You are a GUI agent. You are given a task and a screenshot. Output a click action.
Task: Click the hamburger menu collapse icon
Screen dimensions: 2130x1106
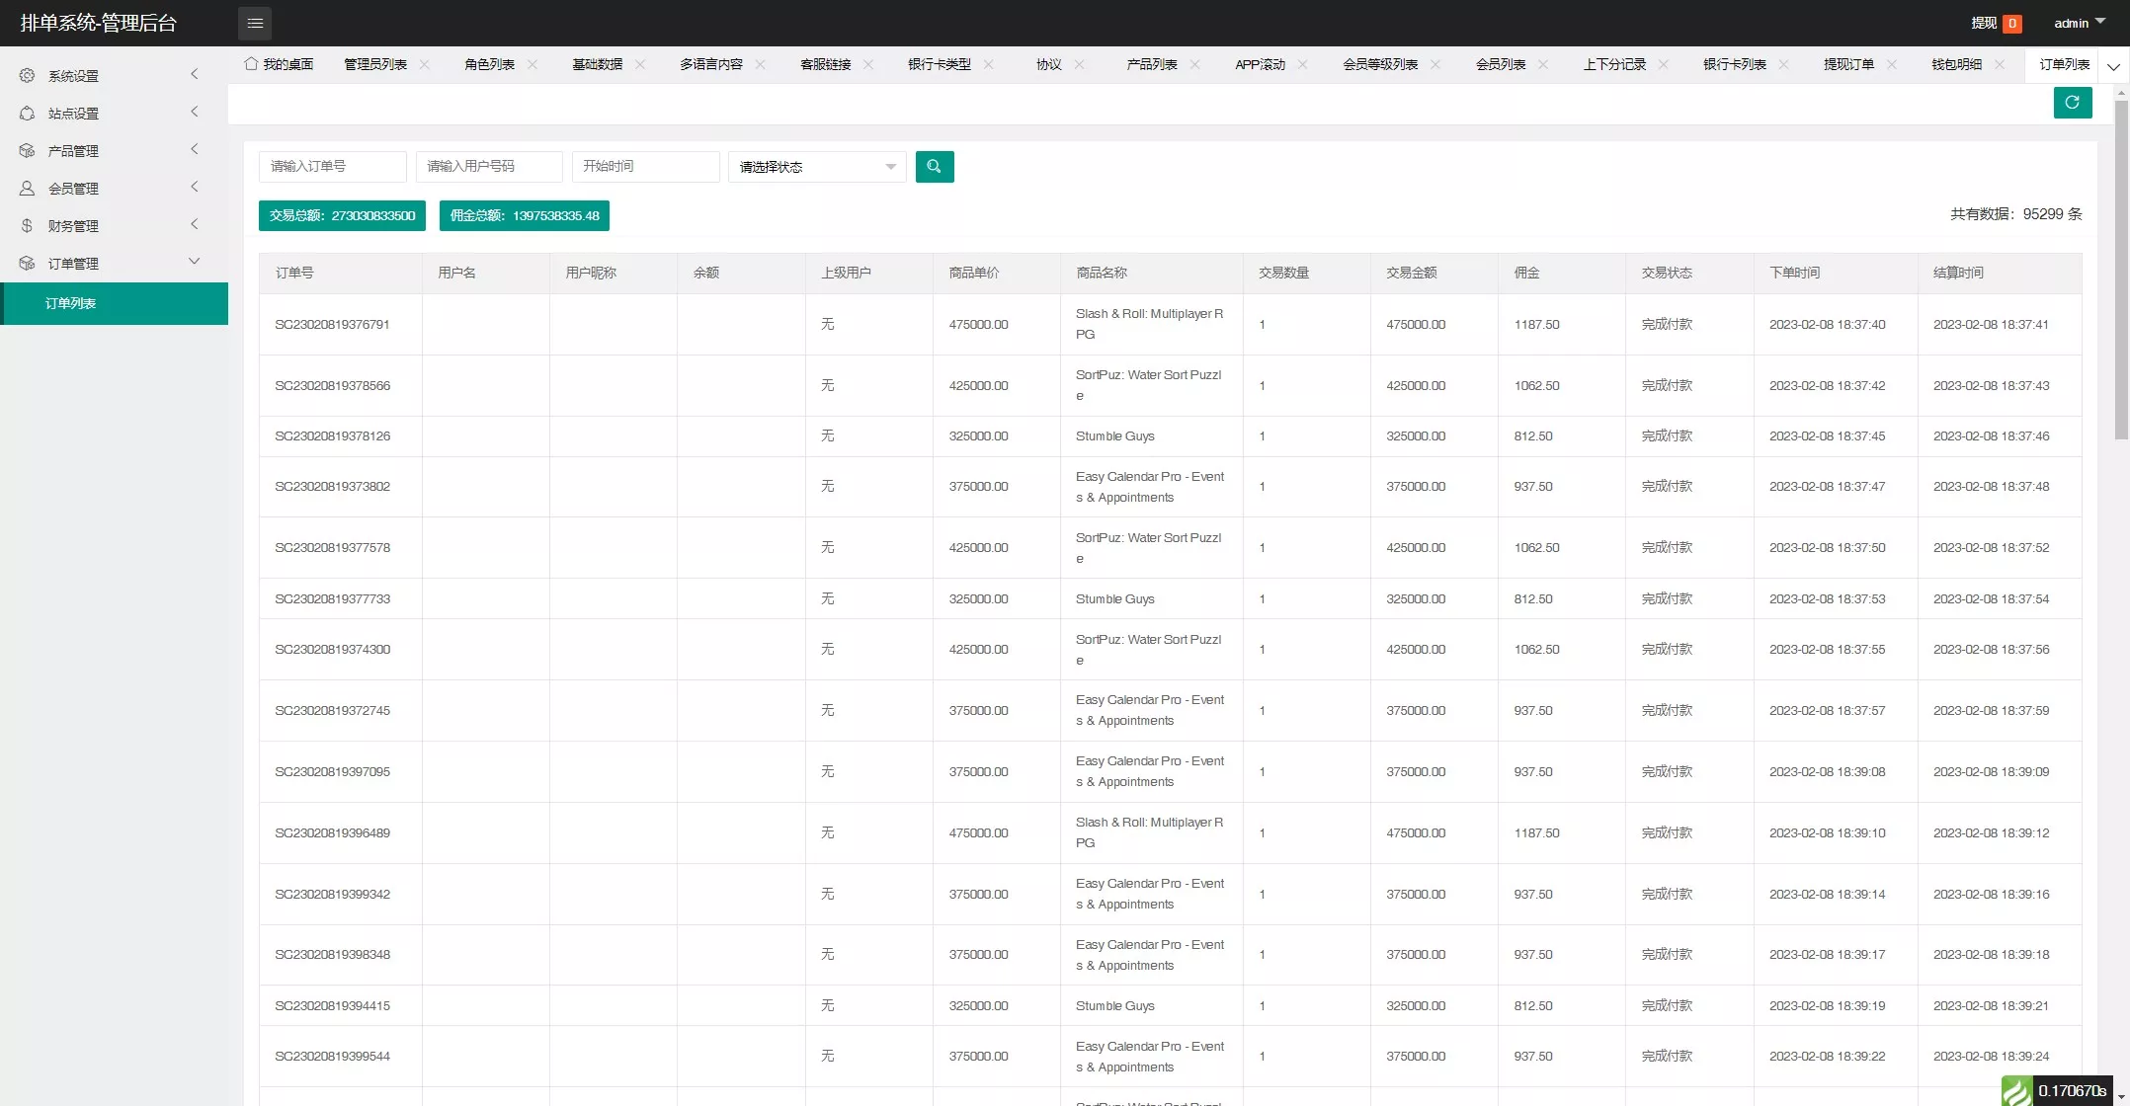[255, 23]
